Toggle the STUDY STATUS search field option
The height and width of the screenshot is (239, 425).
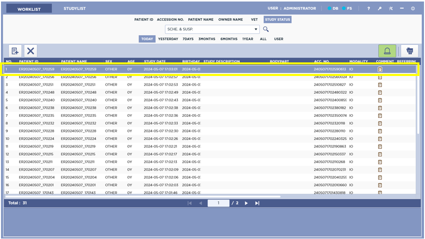277,20
